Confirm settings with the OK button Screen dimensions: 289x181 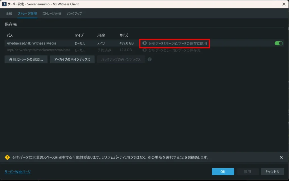(223, 172)
